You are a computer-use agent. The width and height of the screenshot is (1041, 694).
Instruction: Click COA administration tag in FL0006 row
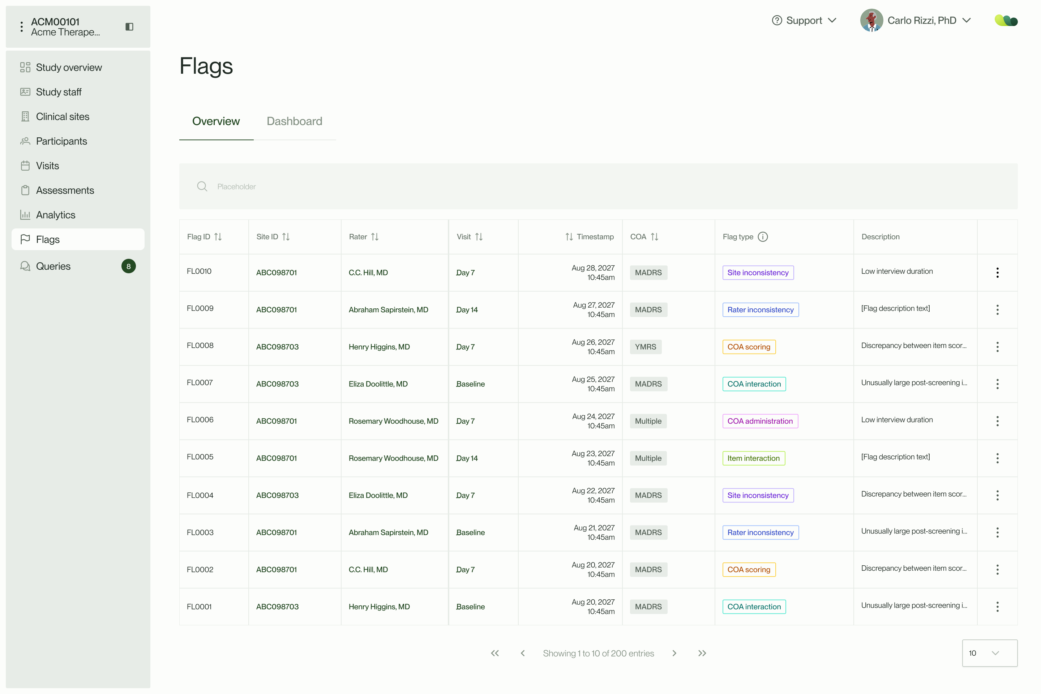point(760,421)
